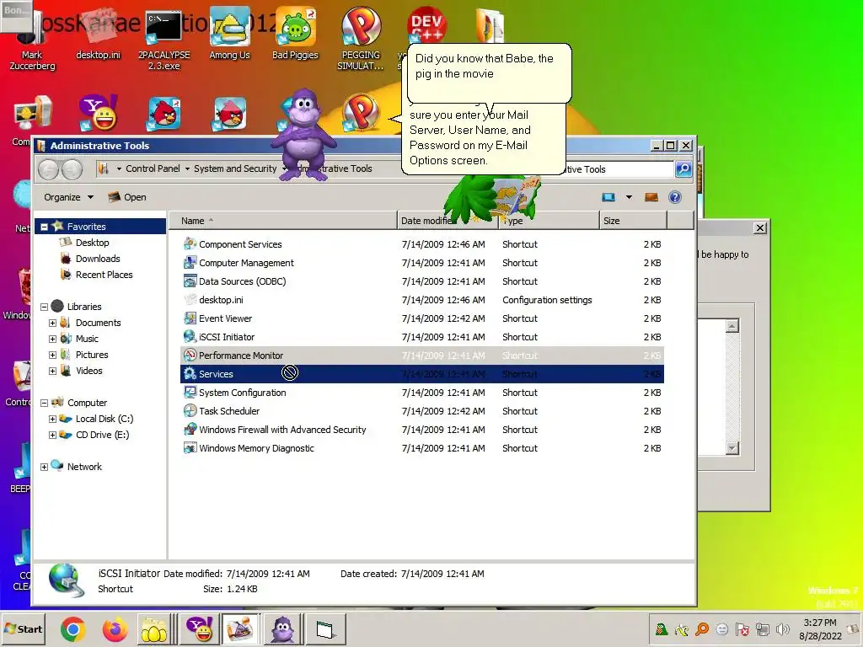Select Downloads under Favorites
This screenshot has height=647, width=863.
click(x=98, y=259)
